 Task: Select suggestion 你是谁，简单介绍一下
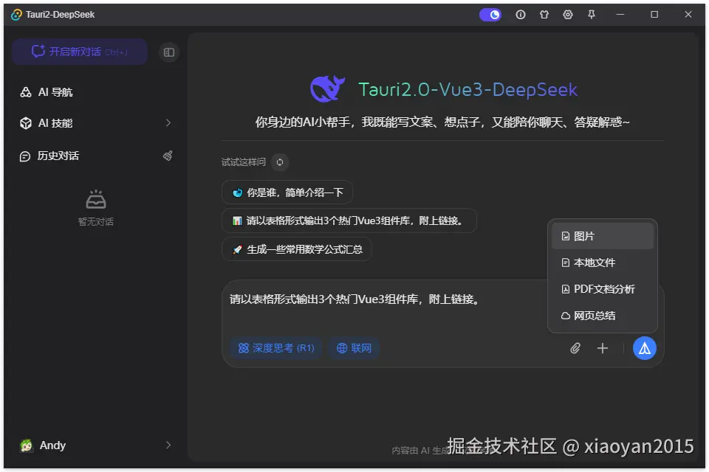287,193
